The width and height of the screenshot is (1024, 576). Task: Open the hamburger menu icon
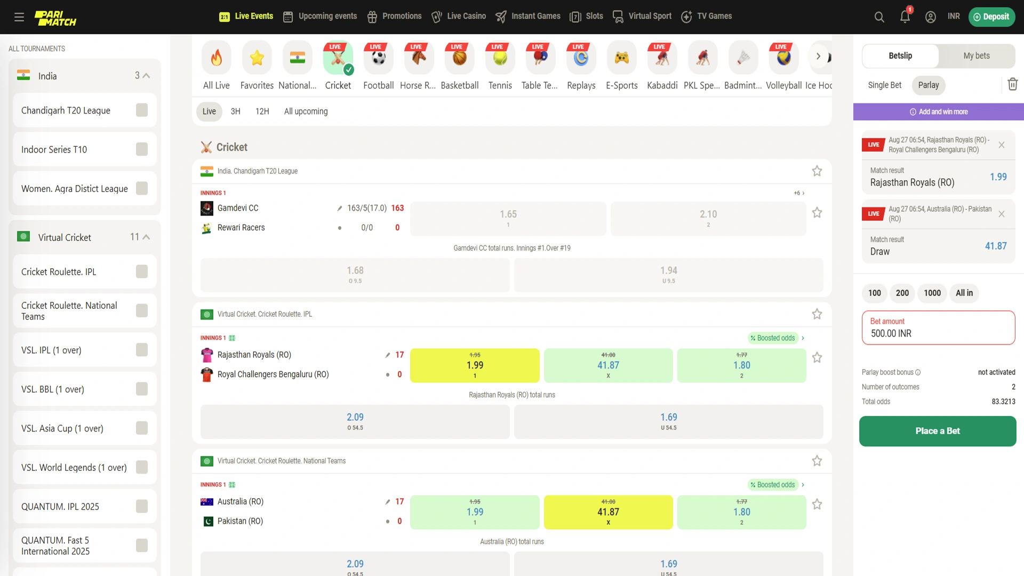click(x=19, y=17)
